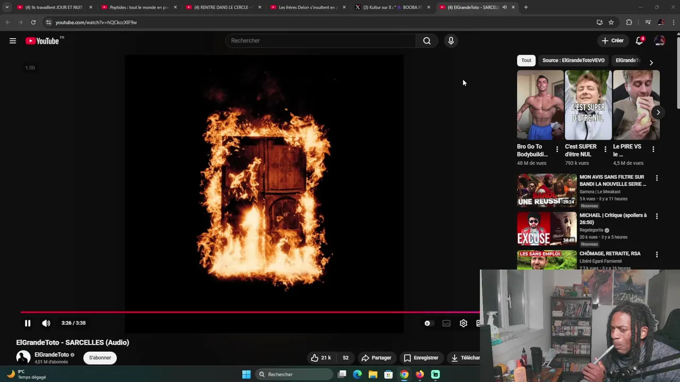Open the Windows Start menu
The height and width of the screenshot is (382, 680).
point(246,375)
